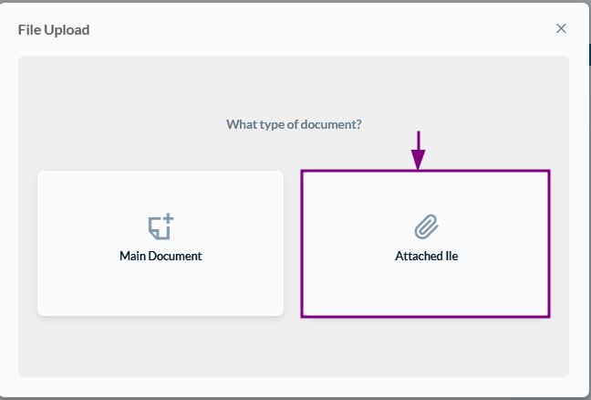The image size is (591, 400).
Task: Click the Main Document page-plus icon
Action: tap(161, 226)
